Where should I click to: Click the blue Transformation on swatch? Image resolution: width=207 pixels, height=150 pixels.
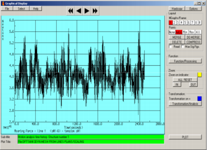click(199, 98)
